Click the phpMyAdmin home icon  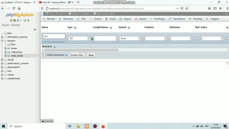point(11,20)
